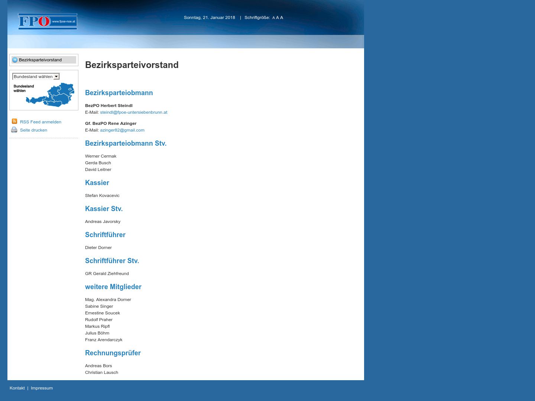Click the name Andreas Javorsky
This screenshot has height=401, width=535.
click(x=103, y=221)
